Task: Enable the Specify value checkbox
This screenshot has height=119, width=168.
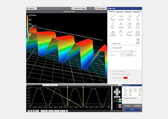Action: (111, 43)
